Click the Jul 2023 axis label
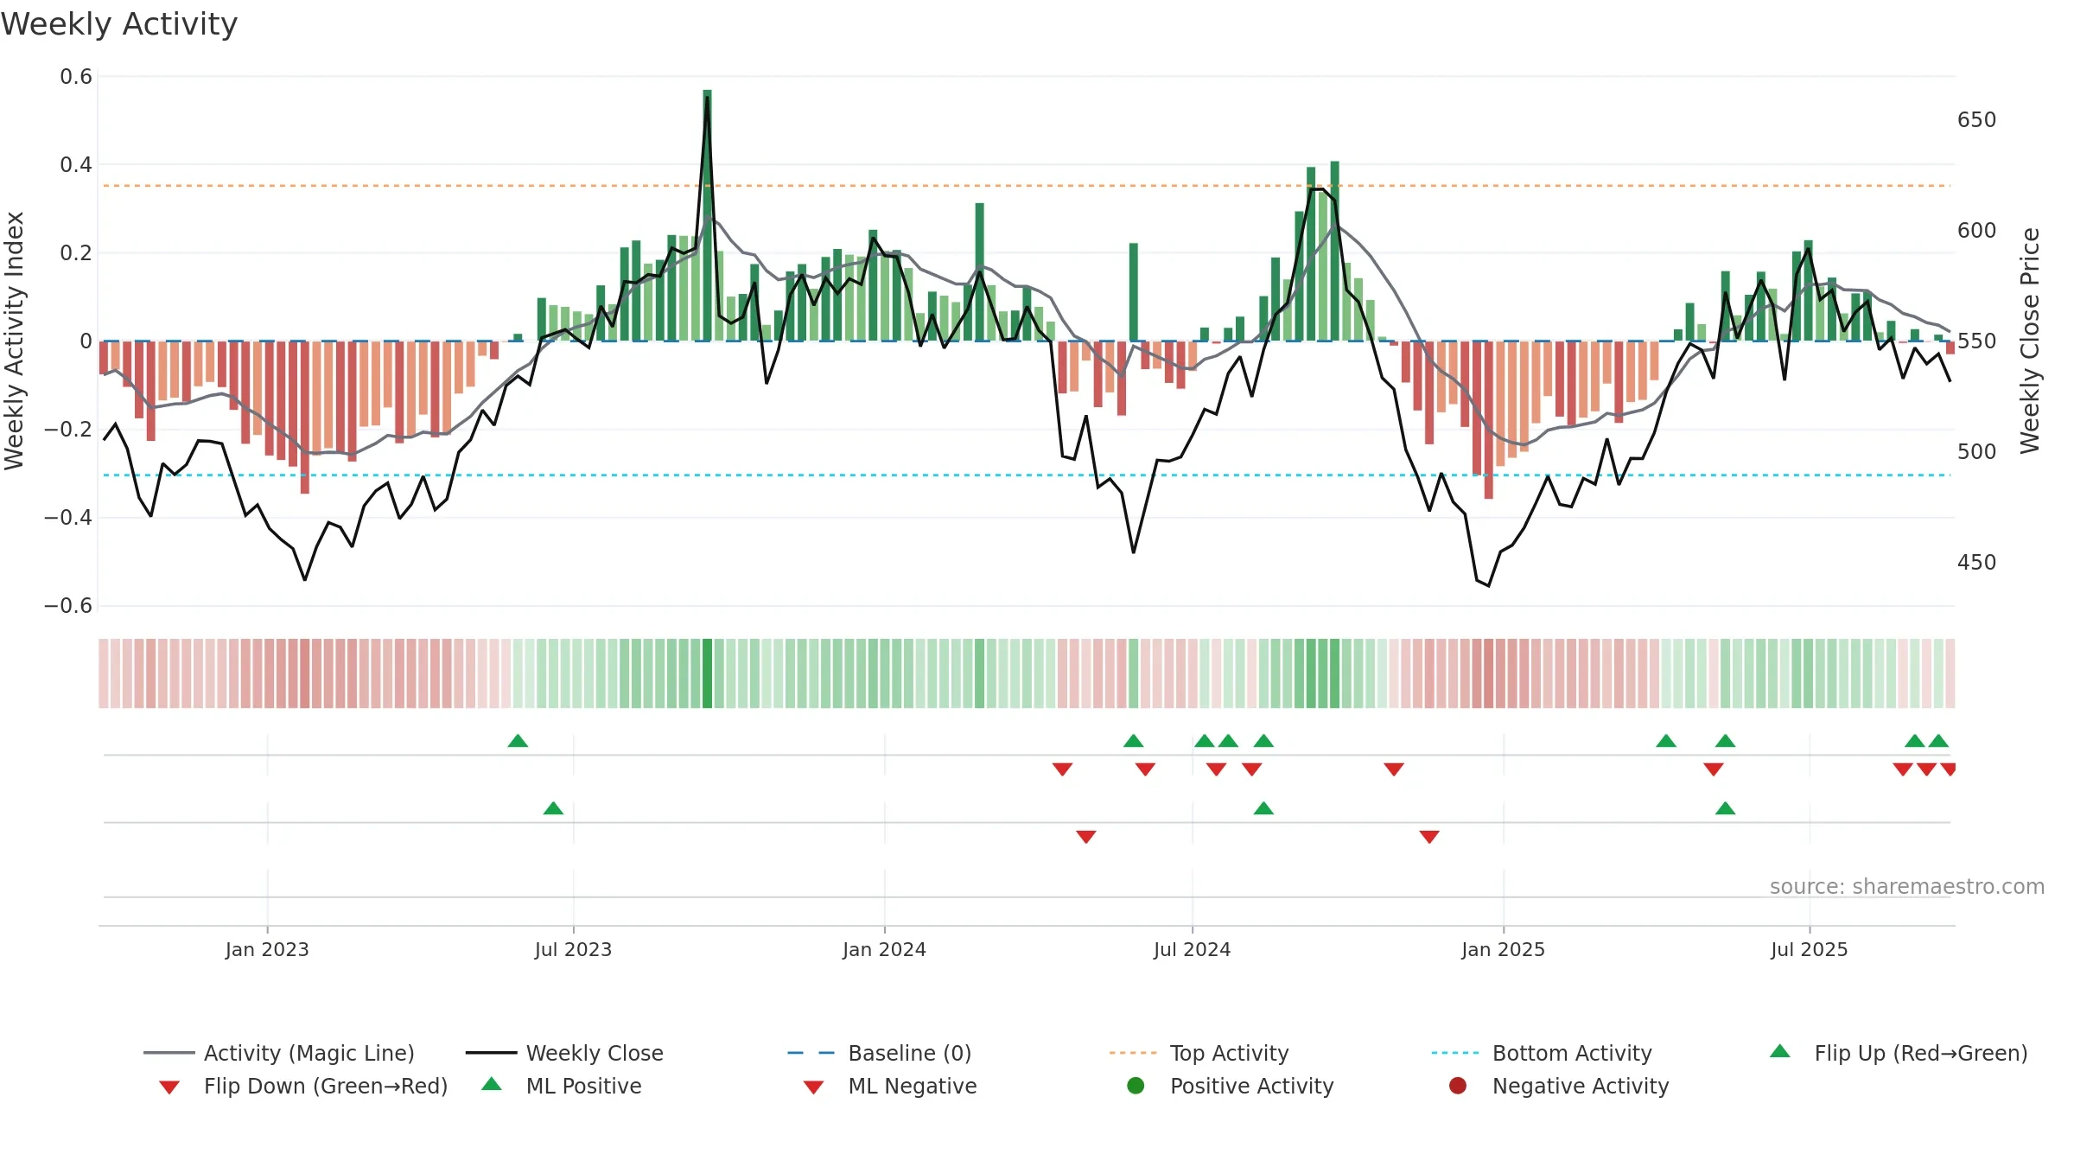 coord(573,949)
